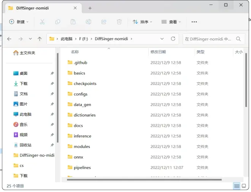The width and height of the screenshot is (251, 192).
Task: Click F (F:) in address breadcrumb
Action: (83, 39)
